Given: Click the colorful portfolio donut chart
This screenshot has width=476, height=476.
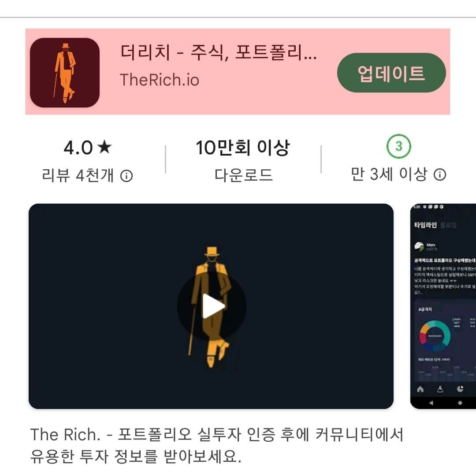Looking at the screenshot, I should point(435,336).
